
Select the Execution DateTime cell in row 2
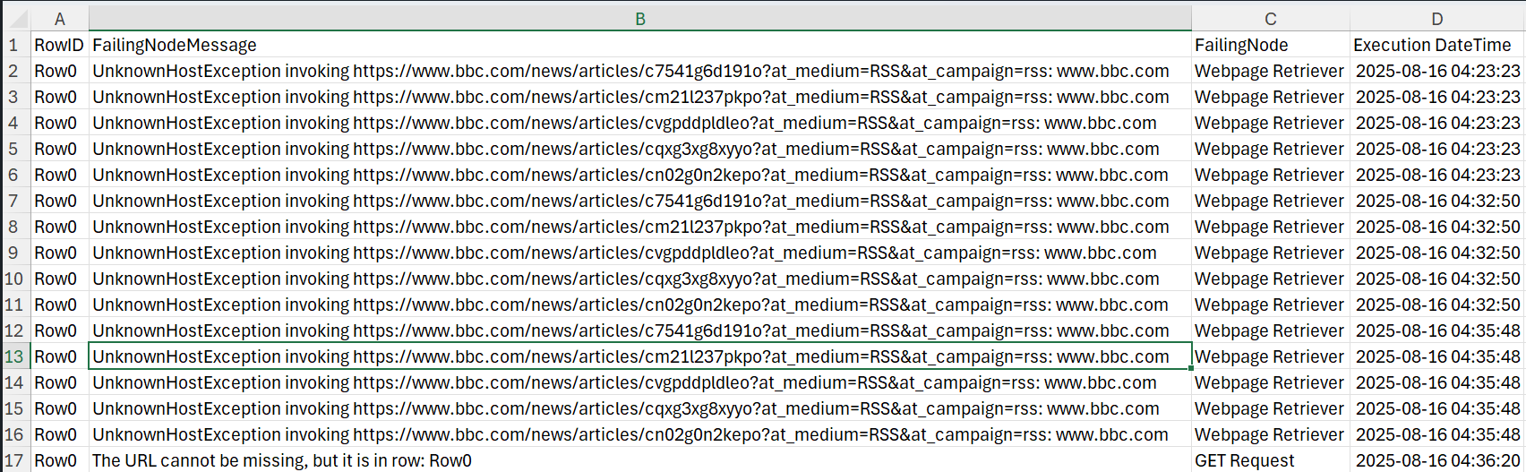click(1436, 71)
